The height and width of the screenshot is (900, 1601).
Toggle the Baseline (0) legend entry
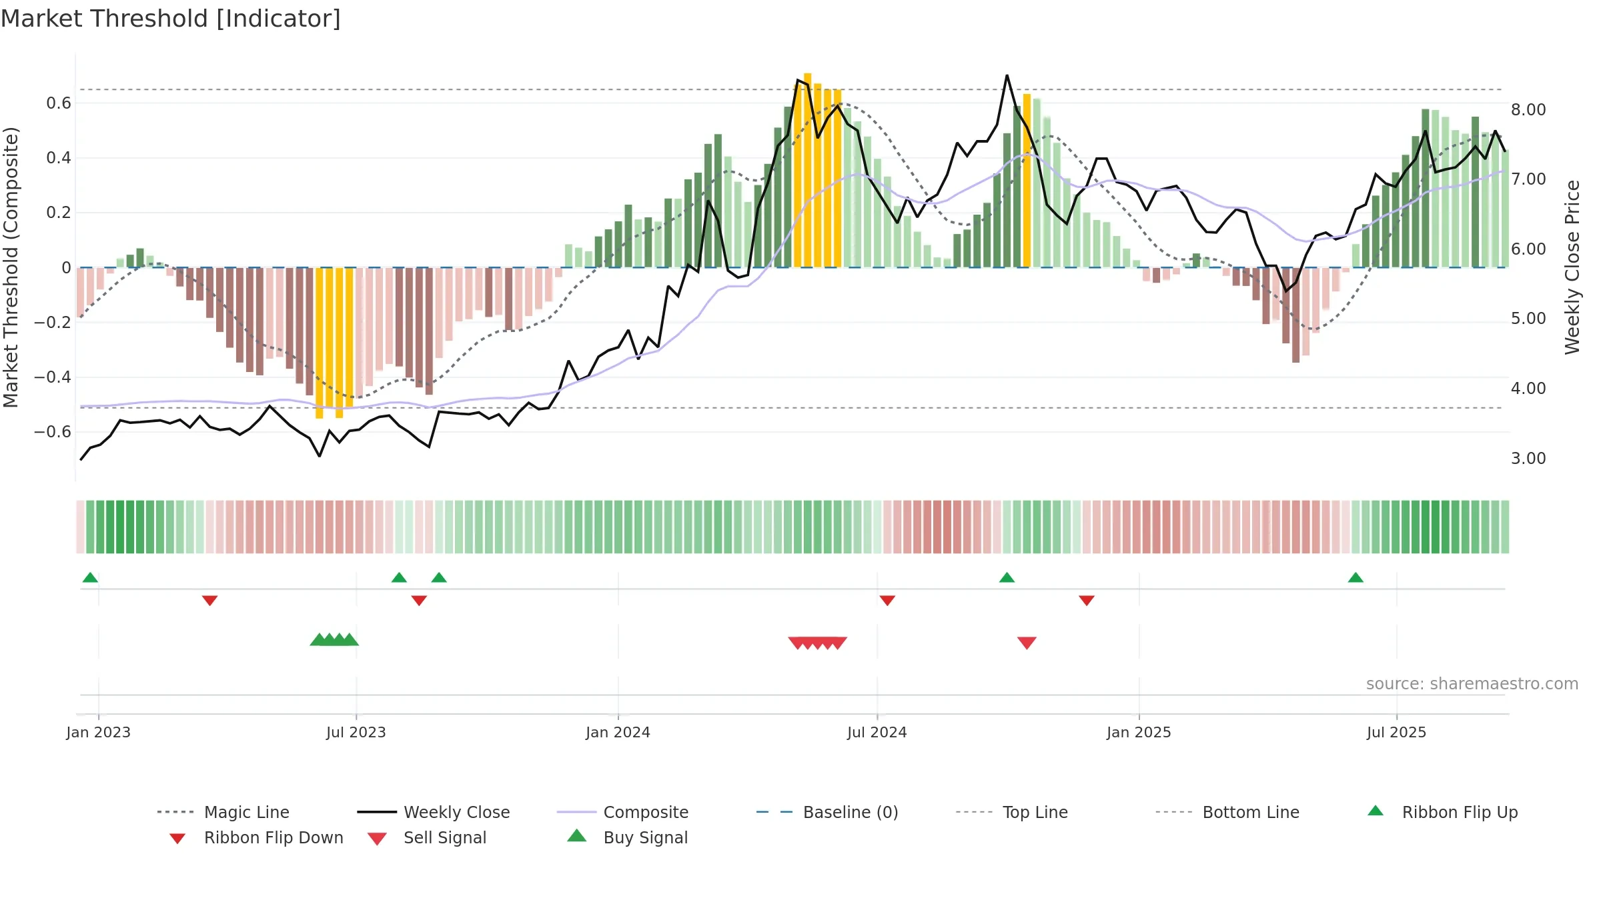pos(827,812)
